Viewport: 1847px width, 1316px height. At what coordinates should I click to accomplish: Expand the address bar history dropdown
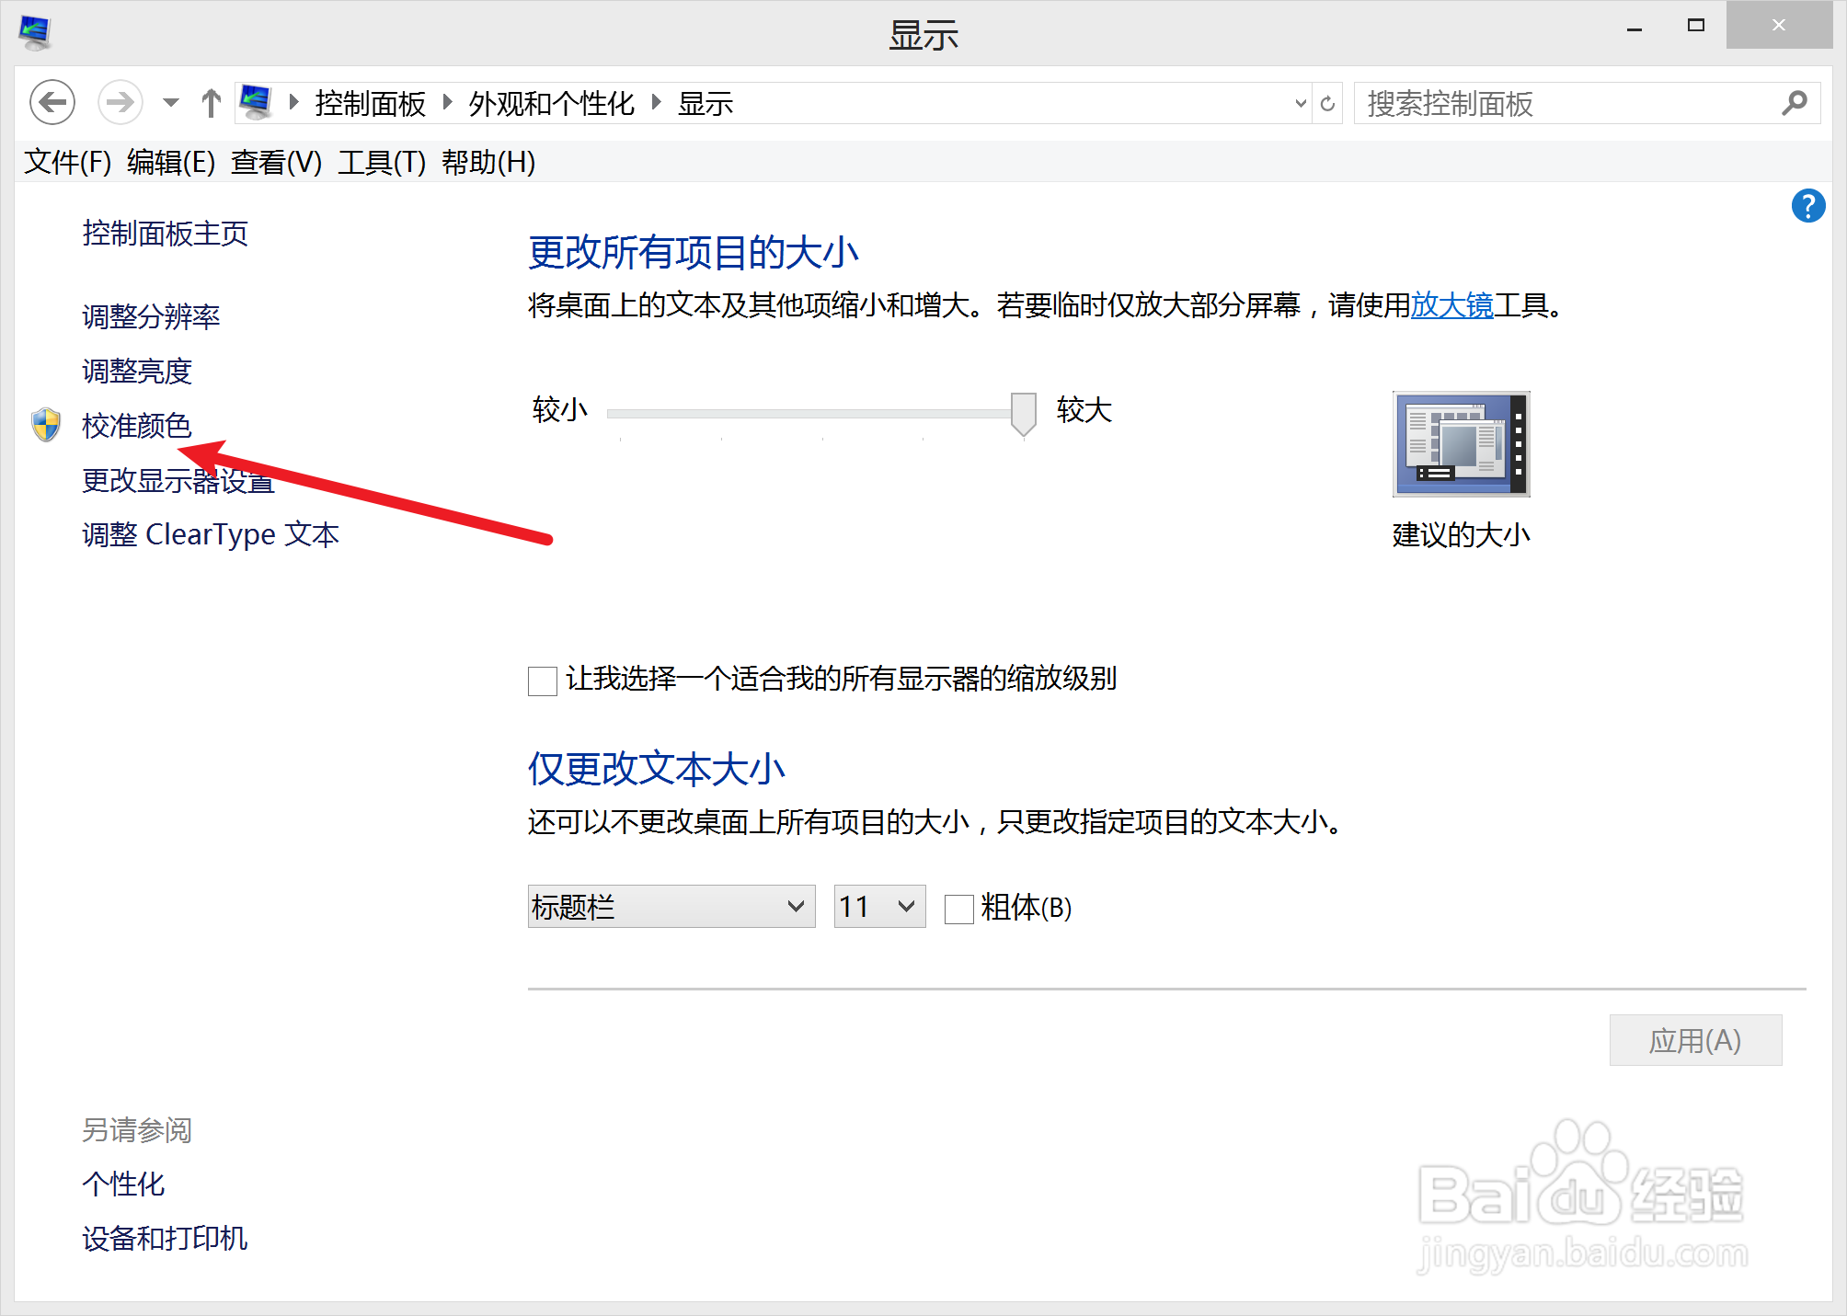point(1301,103)
